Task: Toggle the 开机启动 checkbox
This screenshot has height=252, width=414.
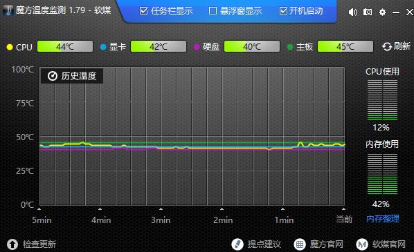Action: tap(283, 11)
